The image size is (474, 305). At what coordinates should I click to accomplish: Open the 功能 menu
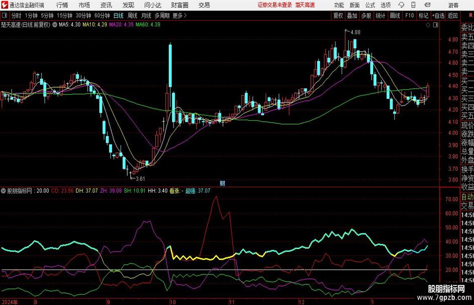(339, 5)
